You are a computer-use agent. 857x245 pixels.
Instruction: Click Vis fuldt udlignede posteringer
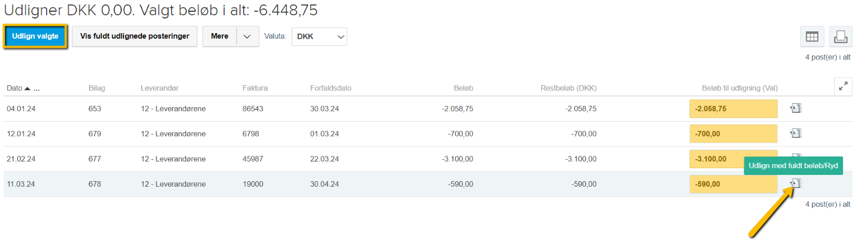coord(135,36)
